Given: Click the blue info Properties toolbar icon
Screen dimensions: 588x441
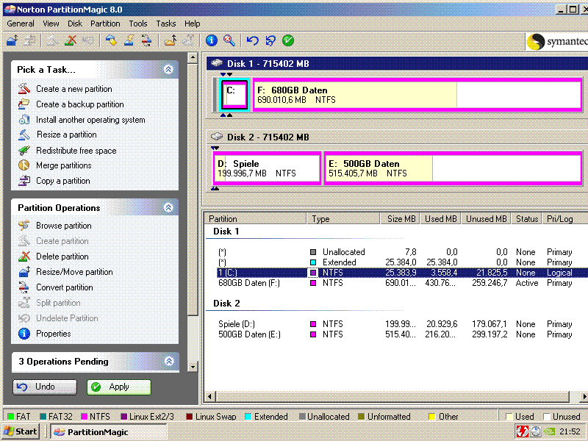Looking at the screenshot, I should (x=212, y=40).
